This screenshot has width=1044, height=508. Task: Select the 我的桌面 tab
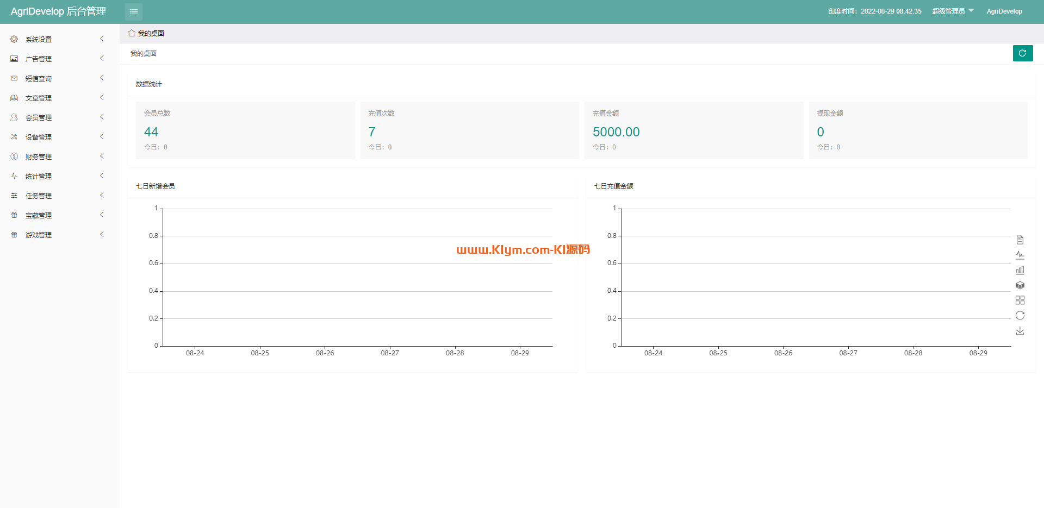coord(151,34)
